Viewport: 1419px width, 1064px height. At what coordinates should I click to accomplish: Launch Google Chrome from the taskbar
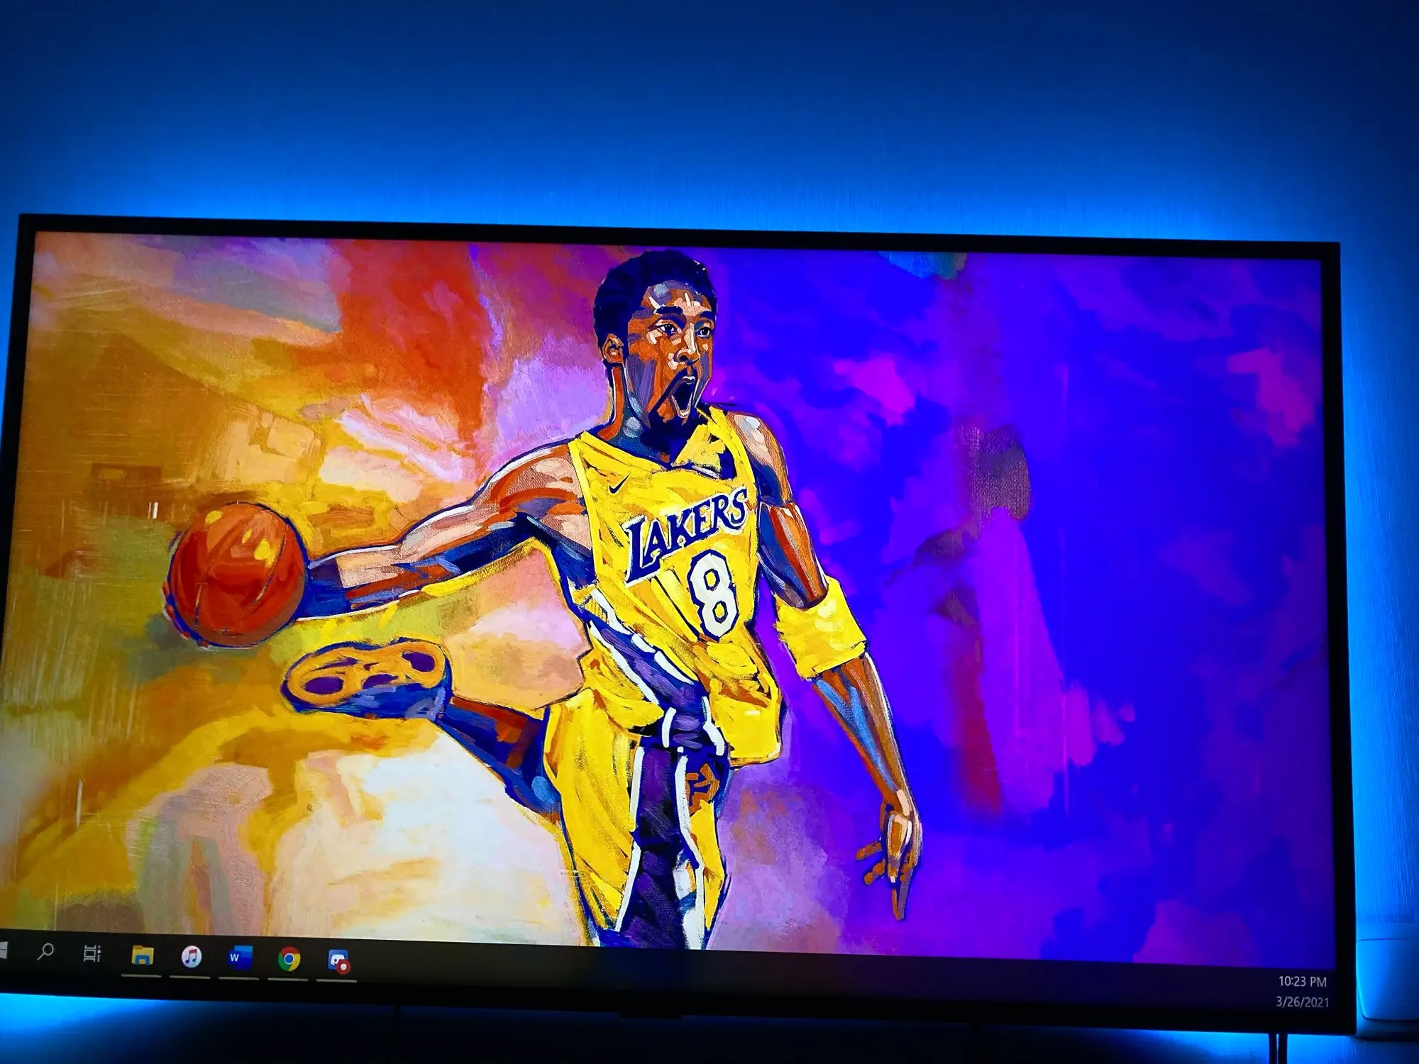coord(289,960)
